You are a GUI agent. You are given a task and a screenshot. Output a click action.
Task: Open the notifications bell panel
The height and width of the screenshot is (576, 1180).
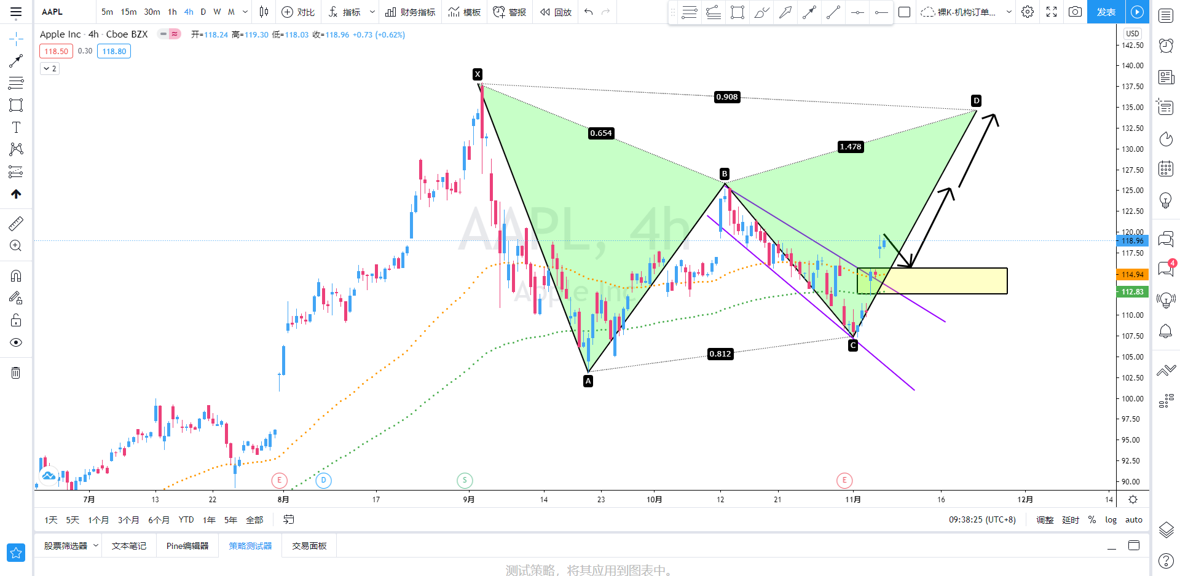pos(1166,331)
